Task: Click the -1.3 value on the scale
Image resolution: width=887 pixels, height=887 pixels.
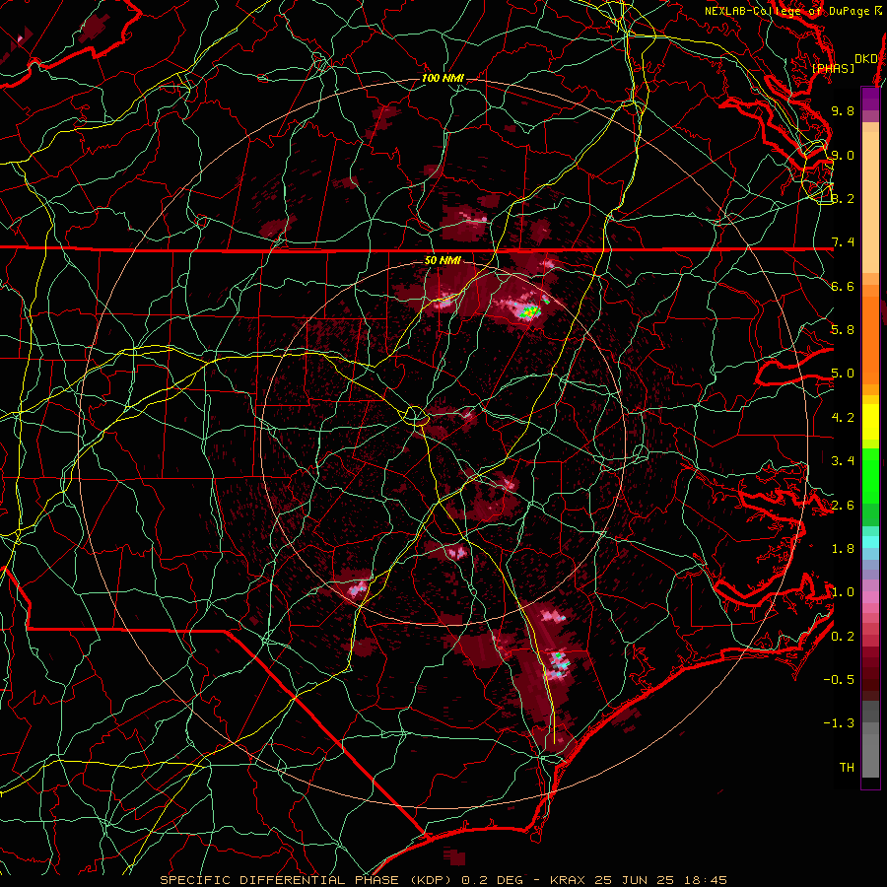Action: tap(839, 723)
